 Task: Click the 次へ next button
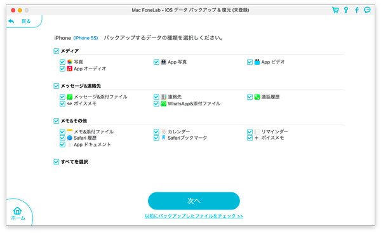coord(194,201)
